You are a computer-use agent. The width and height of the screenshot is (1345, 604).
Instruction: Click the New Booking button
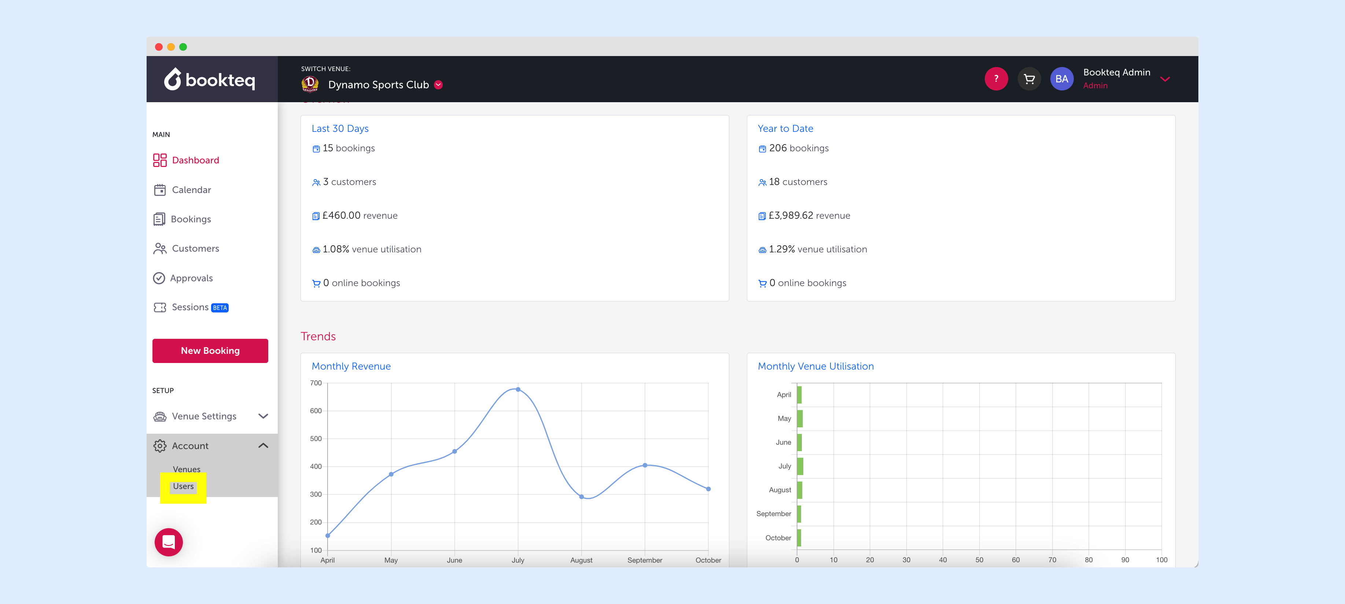tap(210, 351)
